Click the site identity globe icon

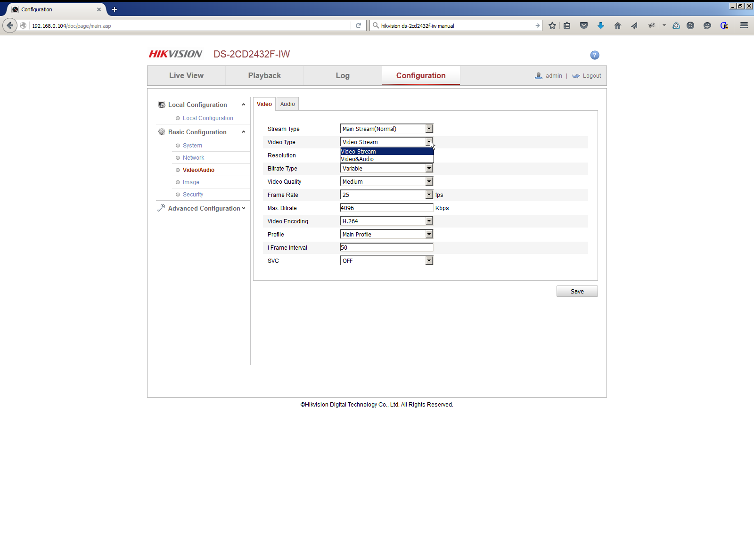click(x=23, y=25)
